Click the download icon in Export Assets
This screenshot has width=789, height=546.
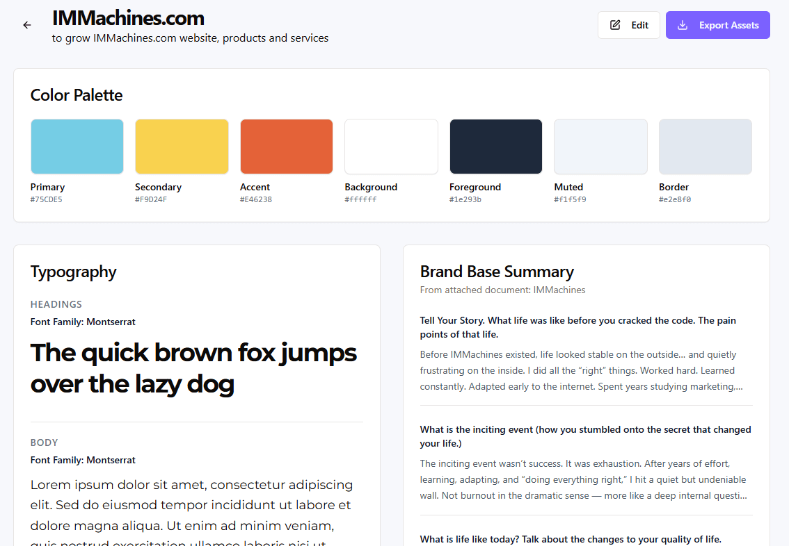click(x=683, y=25)
